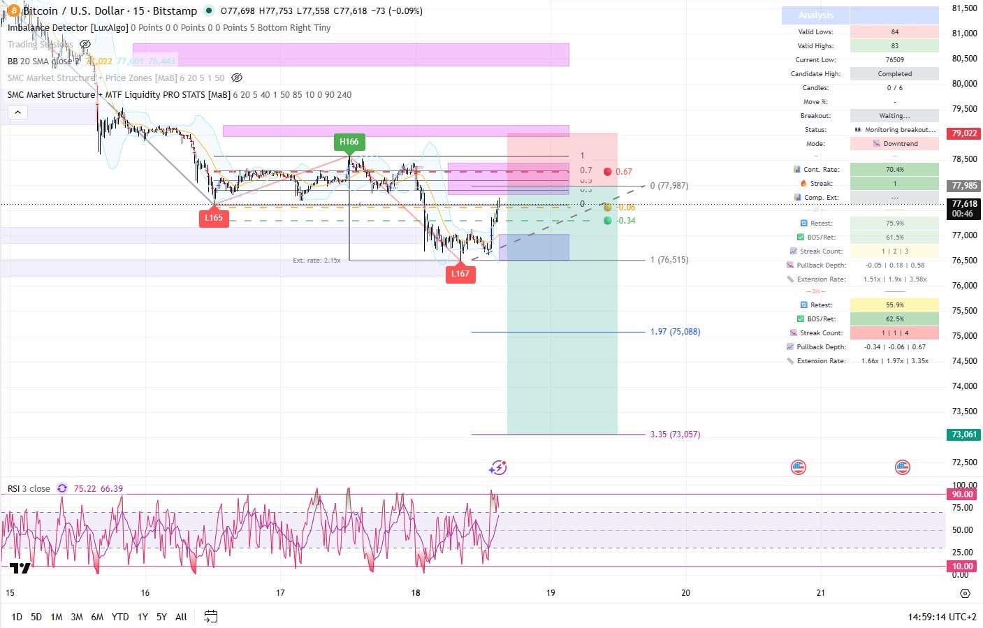Select Imbalance Detector [LuxAlgo] legend
This screenshot has height=628, width=983.
[x=68, y=27]
